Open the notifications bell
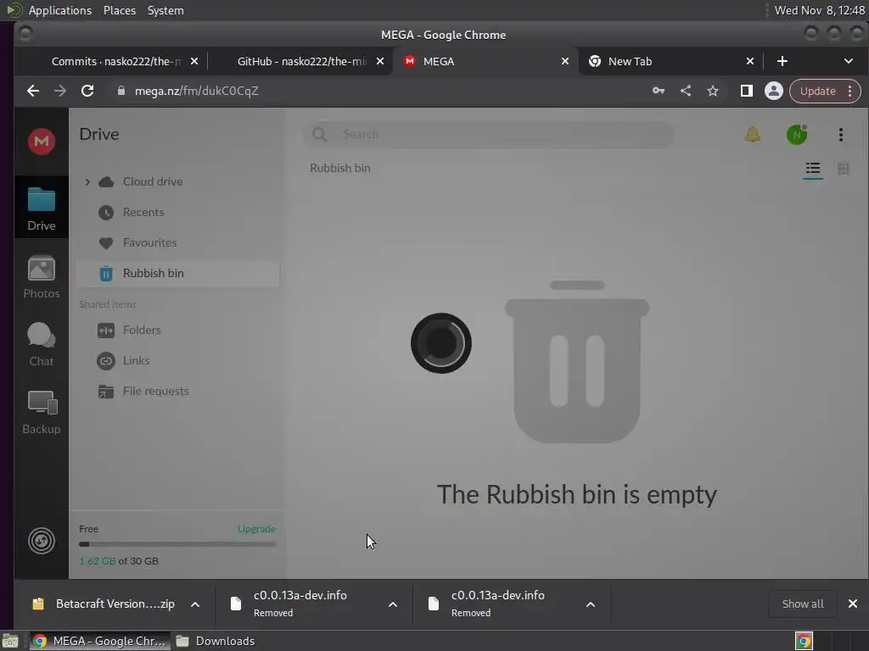This screenshot has width=869, height=651. [x=752, y=134]
